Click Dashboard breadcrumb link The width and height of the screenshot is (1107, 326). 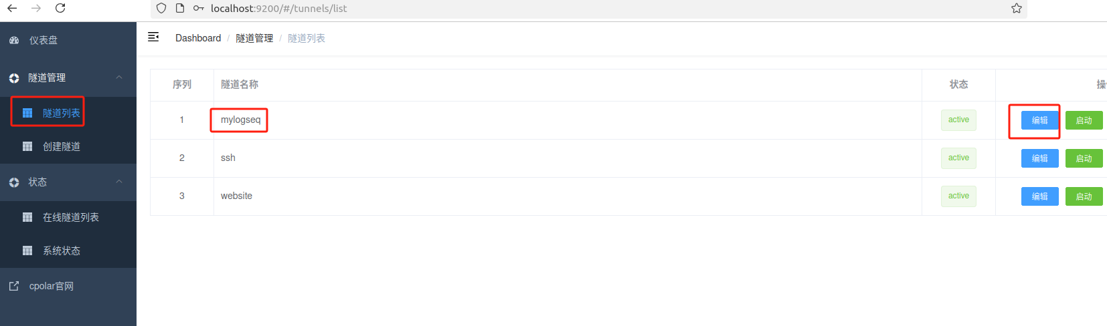198,38
